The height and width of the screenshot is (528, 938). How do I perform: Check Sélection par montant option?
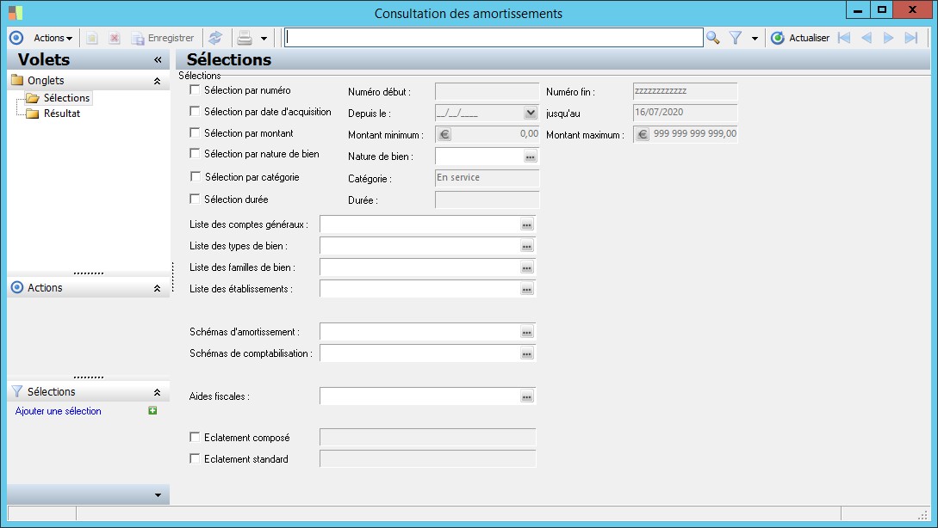coord(195,132)
